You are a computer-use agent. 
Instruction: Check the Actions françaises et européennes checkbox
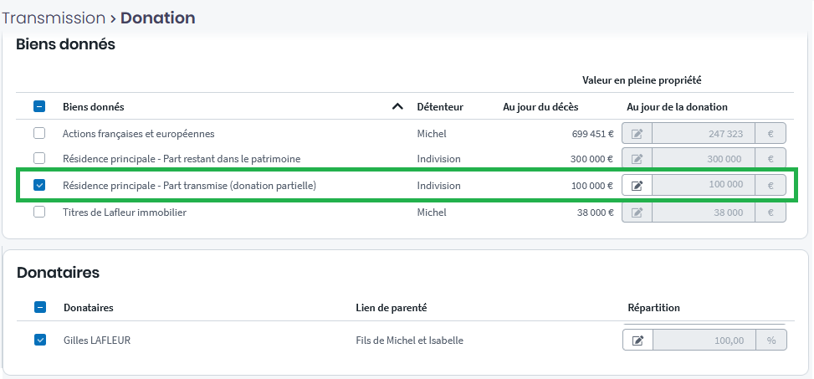click(39, 134)
